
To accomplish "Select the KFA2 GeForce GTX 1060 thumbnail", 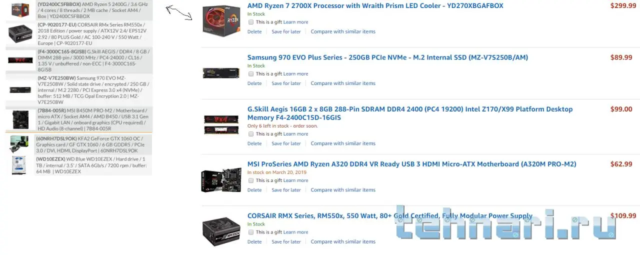I will point(19,144).
